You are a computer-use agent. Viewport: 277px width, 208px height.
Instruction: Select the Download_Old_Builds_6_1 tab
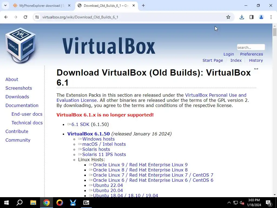tap(107, 5)
